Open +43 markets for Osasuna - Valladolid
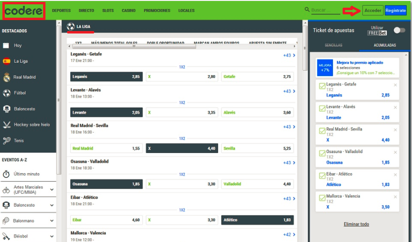Screen dimensions: 412x242 (x=289, y=163)
